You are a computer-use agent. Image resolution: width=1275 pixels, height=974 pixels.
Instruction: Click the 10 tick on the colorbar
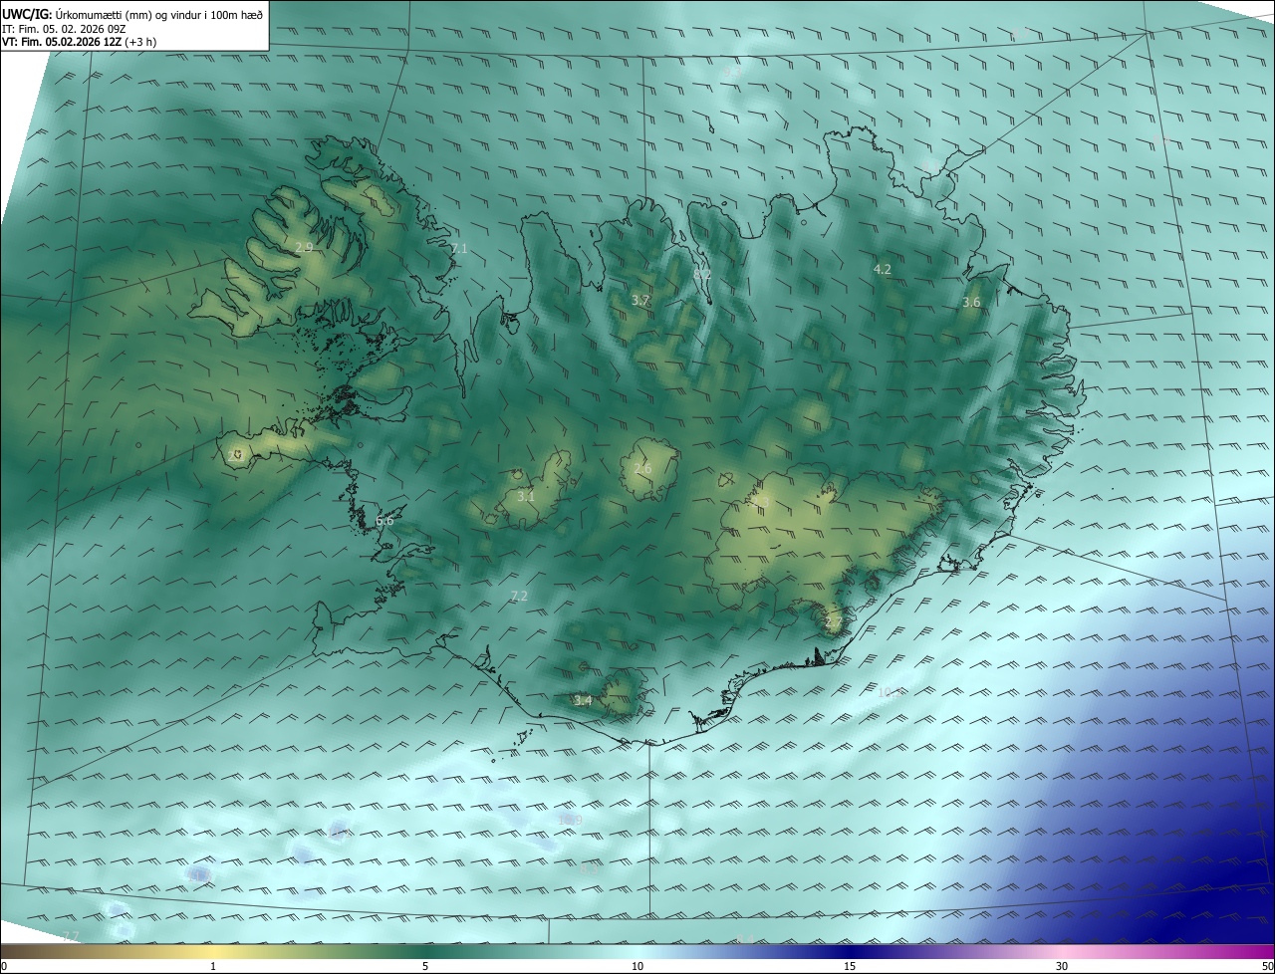(637, 966)
